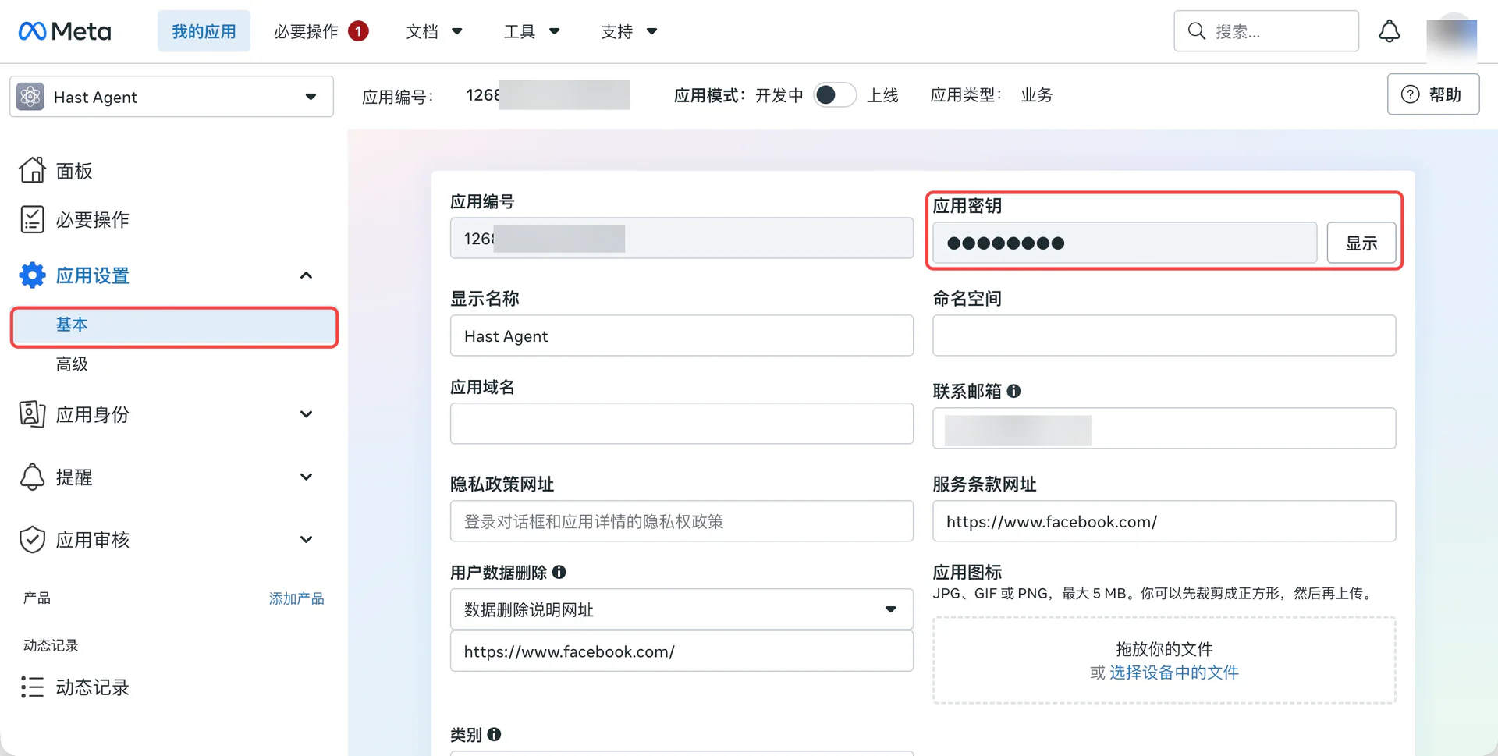Viewport: 1498px width, 756px height.
Task: Toggle the app mode switch to 上线
Action: [834, 95]
